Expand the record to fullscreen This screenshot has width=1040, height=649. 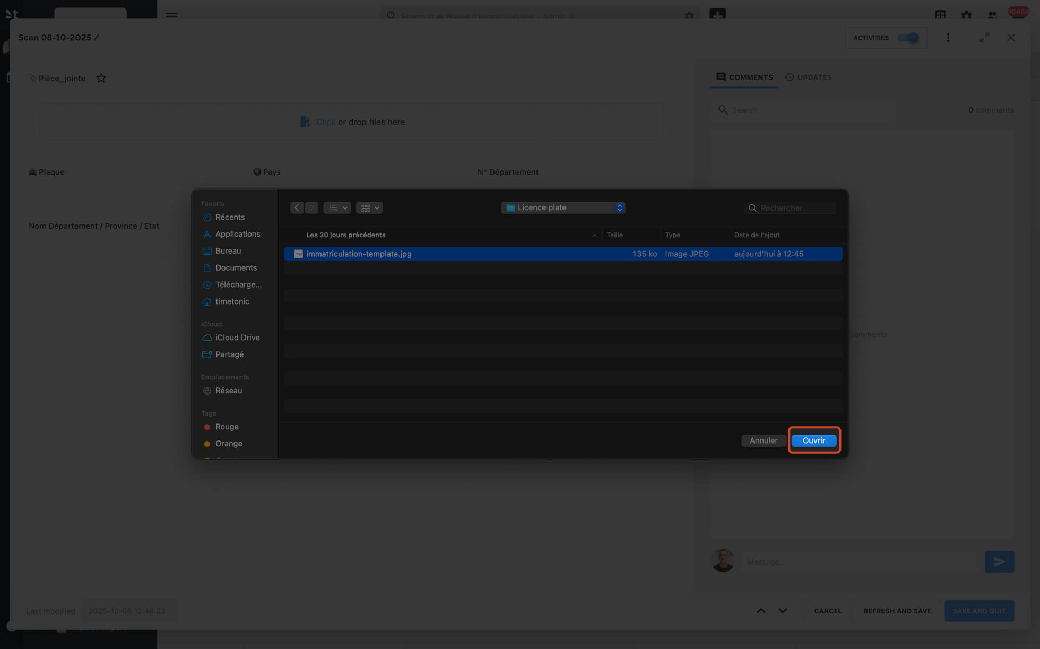pos(984,38)
